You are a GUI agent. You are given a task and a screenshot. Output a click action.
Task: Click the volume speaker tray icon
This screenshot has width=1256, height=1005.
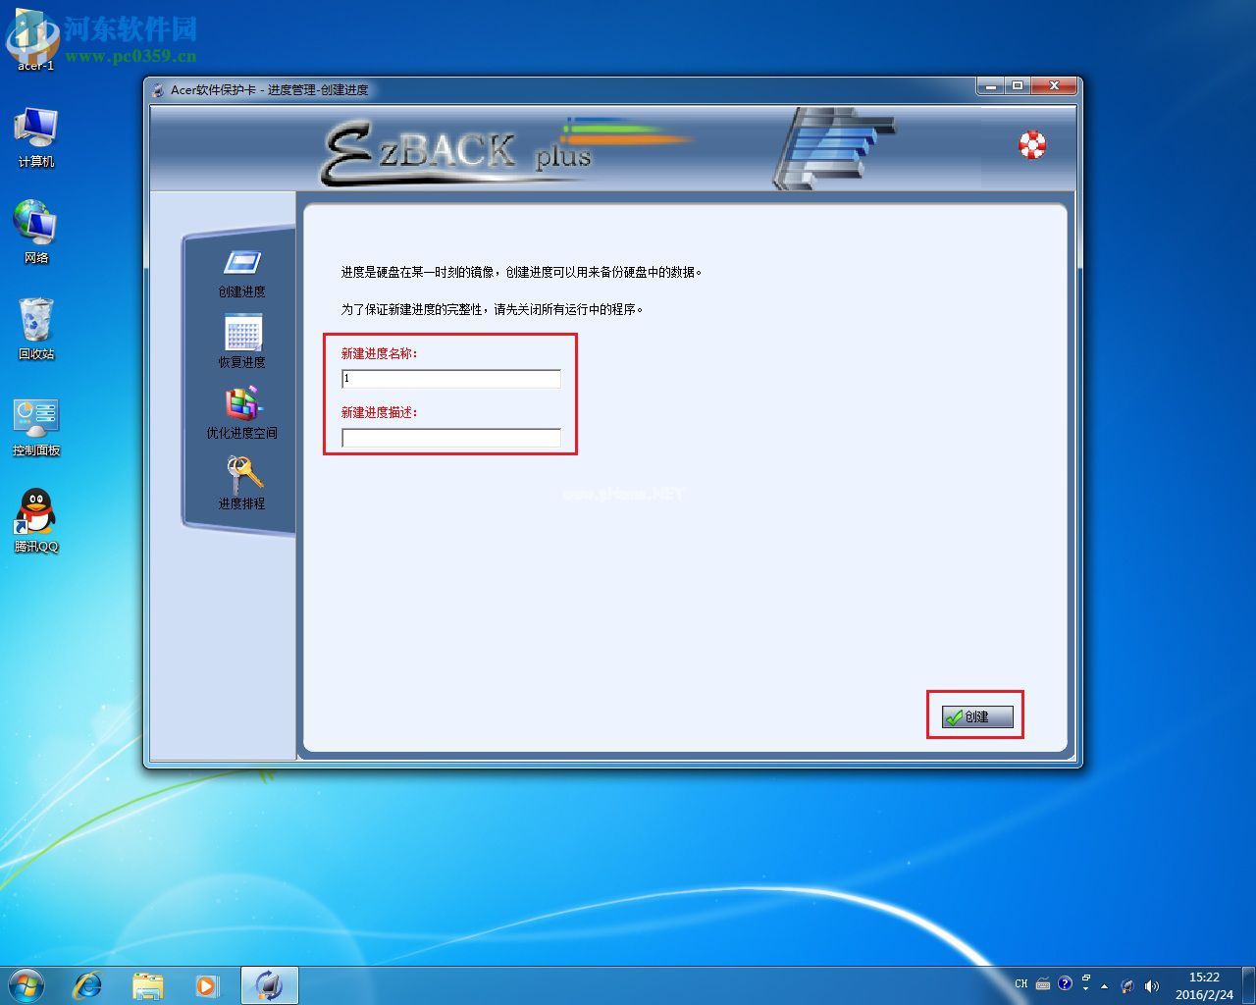(1152, 985)
